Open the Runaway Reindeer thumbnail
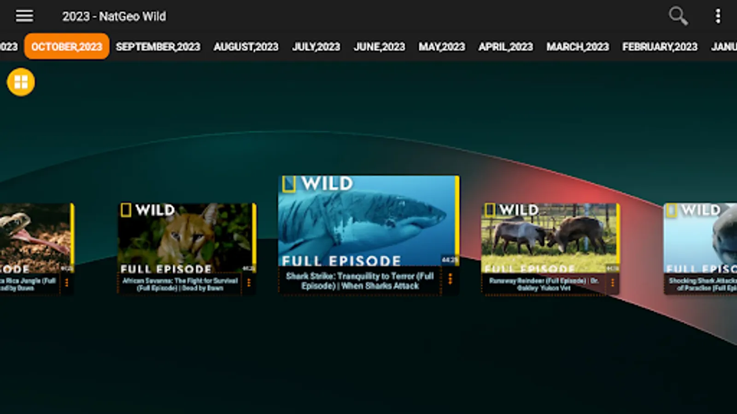Image resolution: width=737 pixels, height=414 pixels. (x=550, y=238)
